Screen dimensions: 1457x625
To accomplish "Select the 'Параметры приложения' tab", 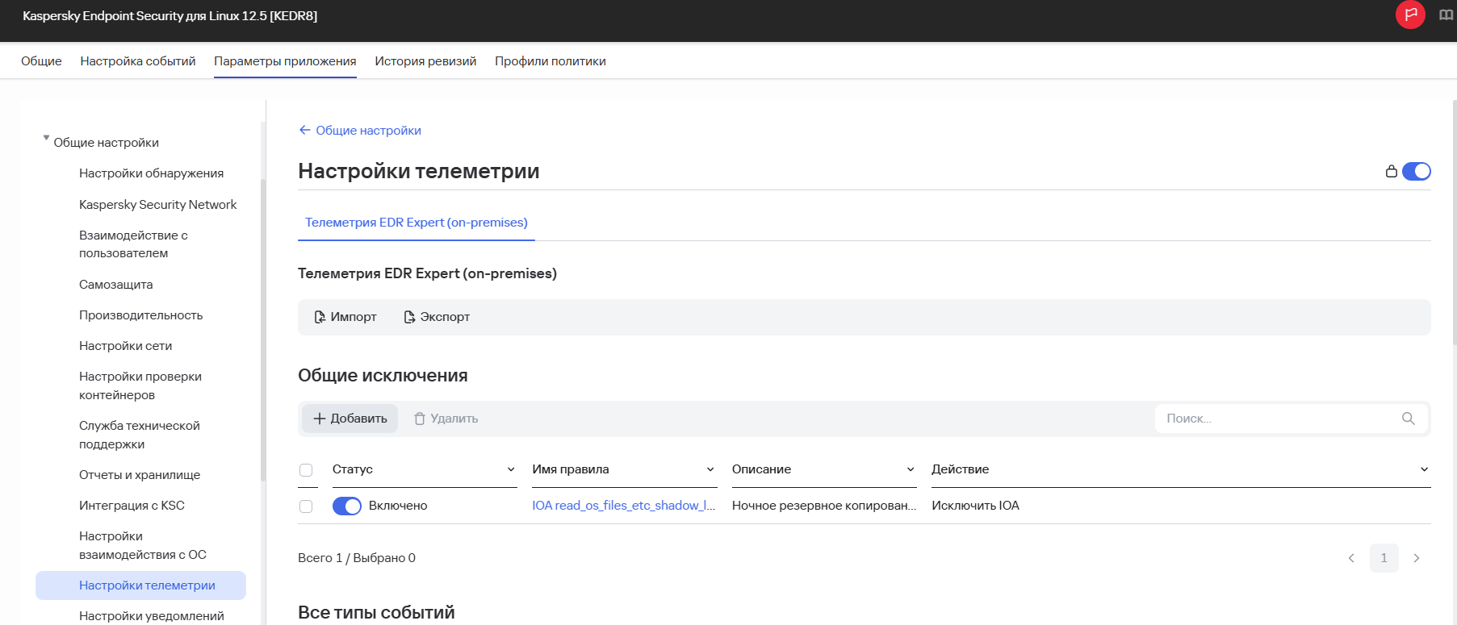I will 285,61.
